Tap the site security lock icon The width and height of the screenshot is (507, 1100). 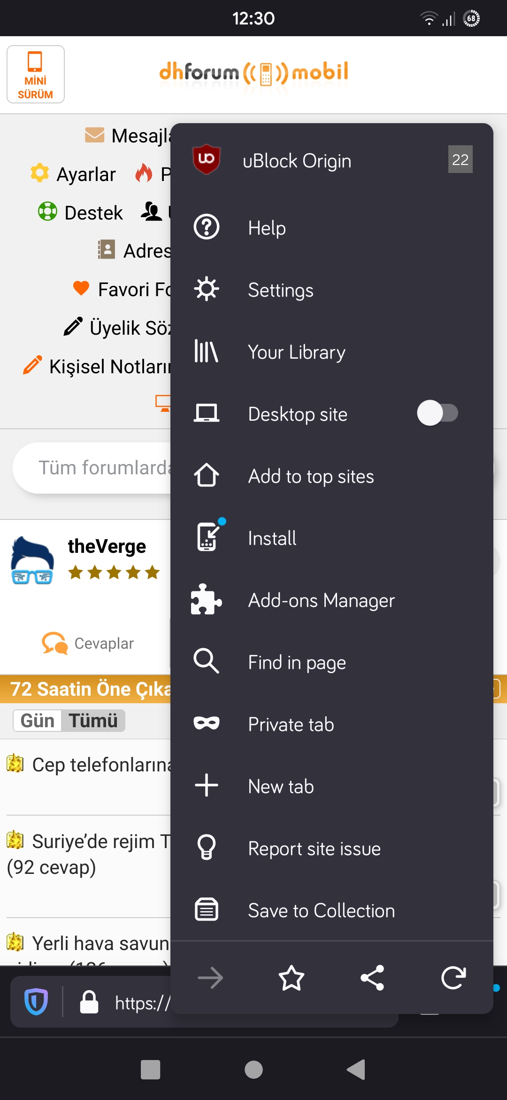pyautogui.click(x=89, y=1002)
